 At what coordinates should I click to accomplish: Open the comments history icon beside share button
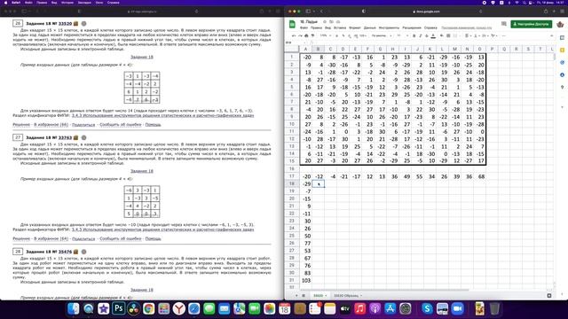click(x=504, y=24)
